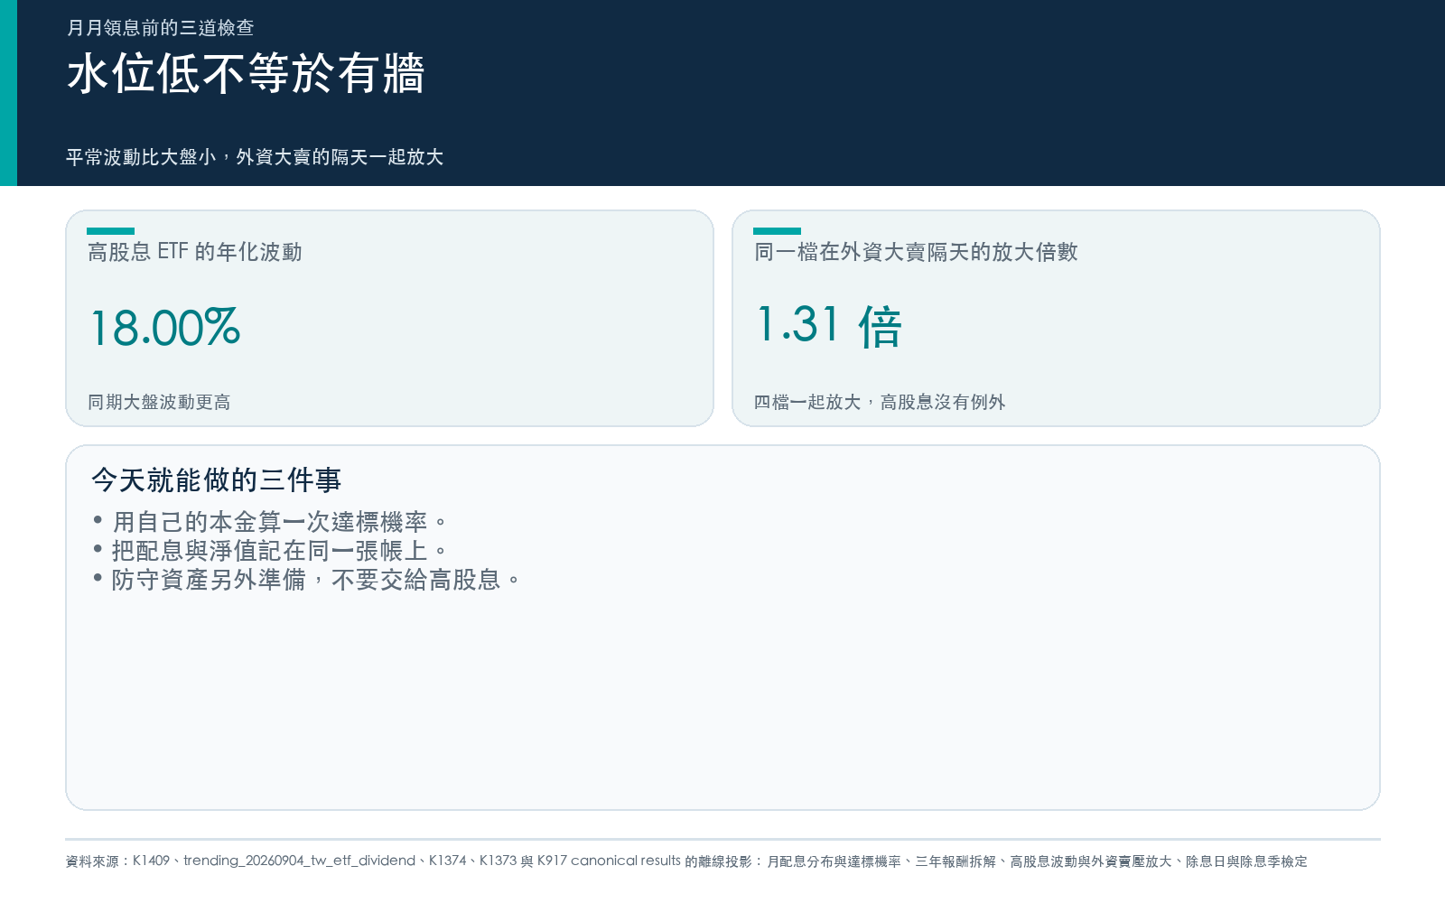
Task: Click the subtitle 平常波動比大盤小，外資大賣的隔天一起放大
Action: 255,157
